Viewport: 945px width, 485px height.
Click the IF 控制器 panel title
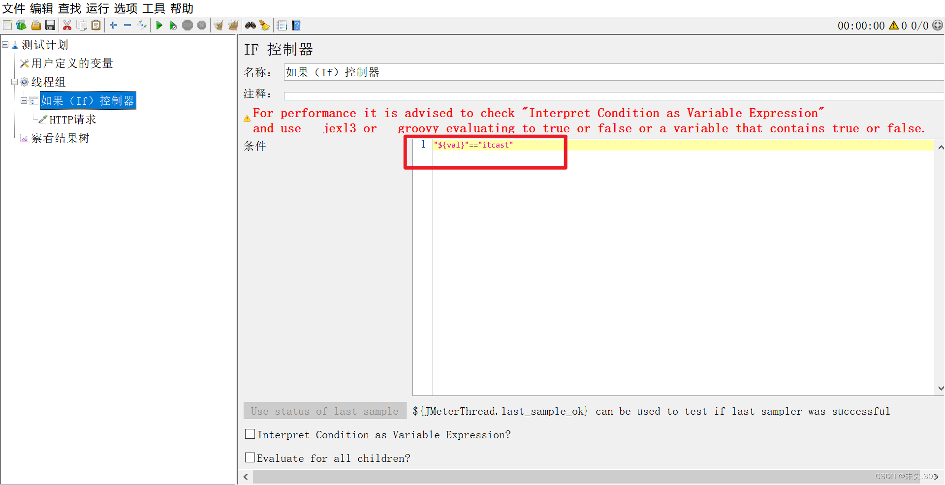[x=279, y=49]
